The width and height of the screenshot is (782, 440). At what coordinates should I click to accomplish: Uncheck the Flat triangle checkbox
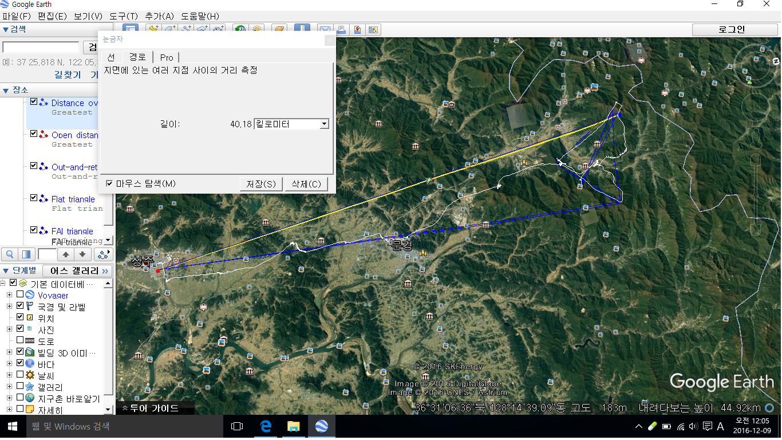[x=34, y=198]
